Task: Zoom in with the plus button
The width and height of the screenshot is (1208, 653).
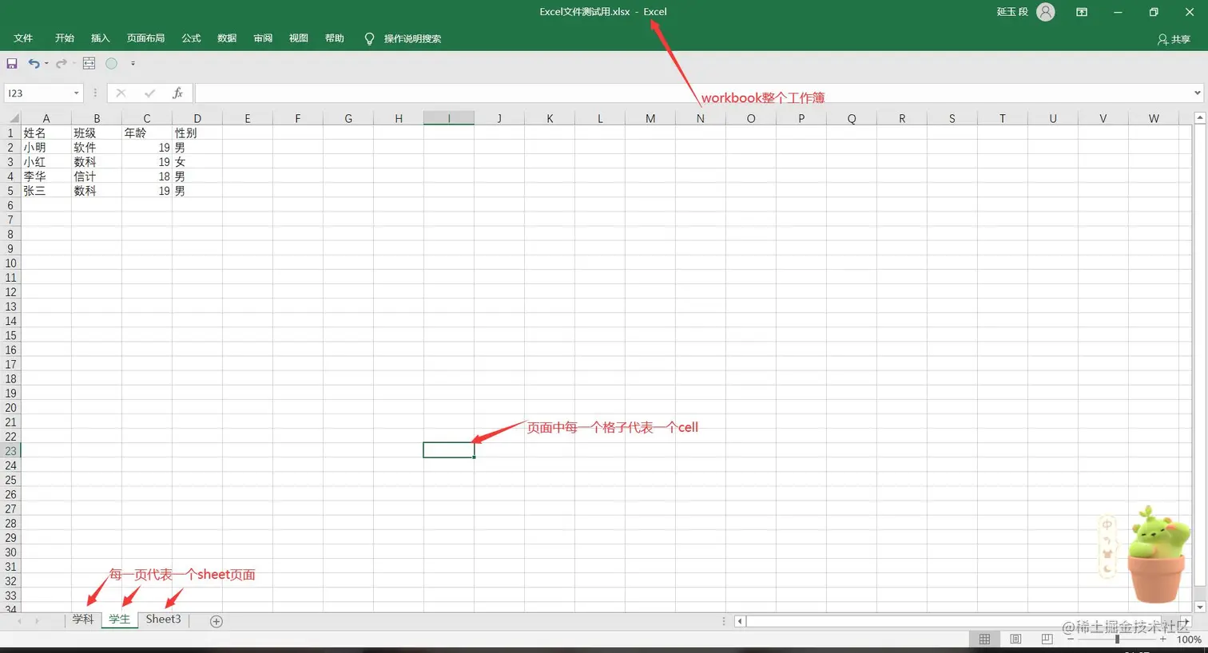Action: [x=1163, y=639]
